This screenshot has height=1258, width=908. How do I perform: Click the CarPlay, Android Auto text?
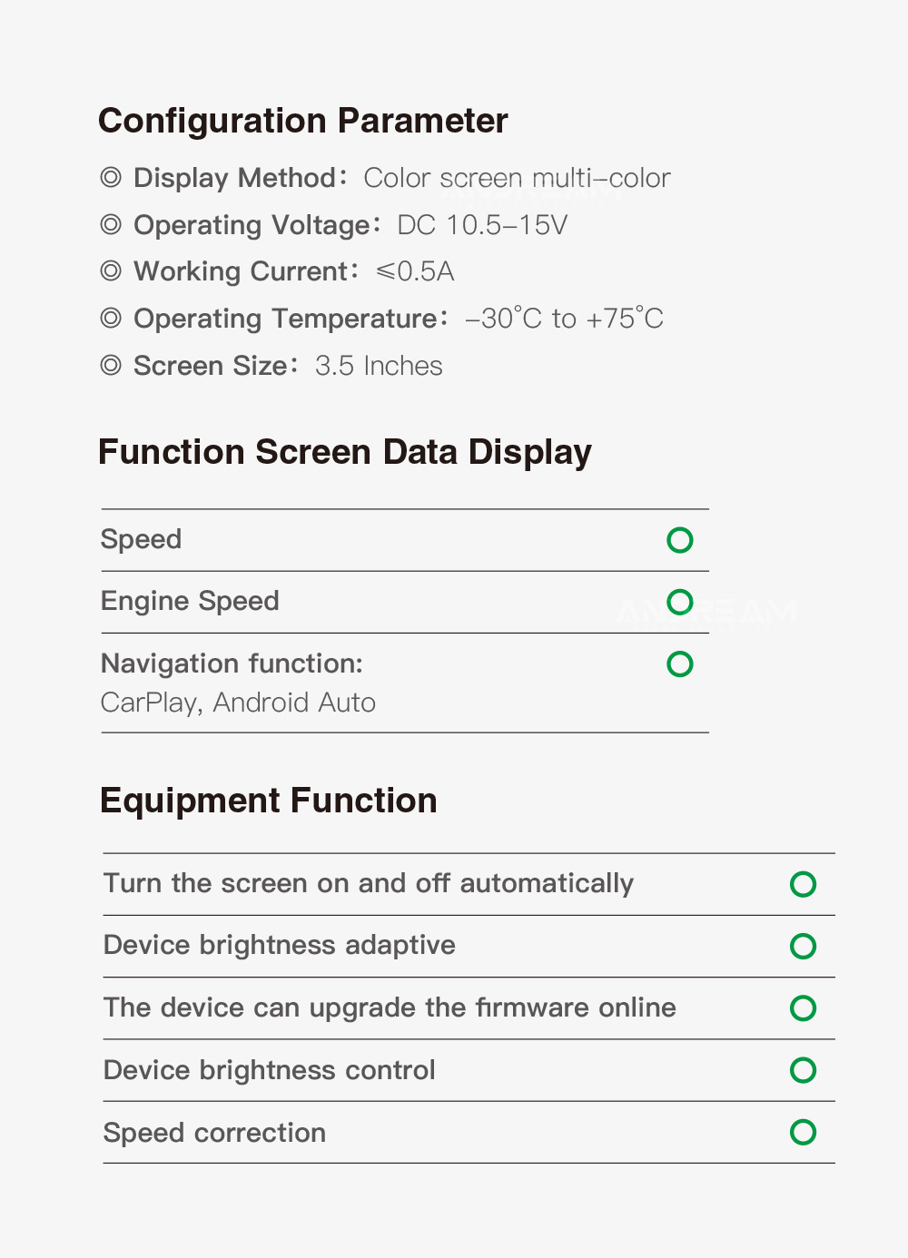click(x=238, y=703)
